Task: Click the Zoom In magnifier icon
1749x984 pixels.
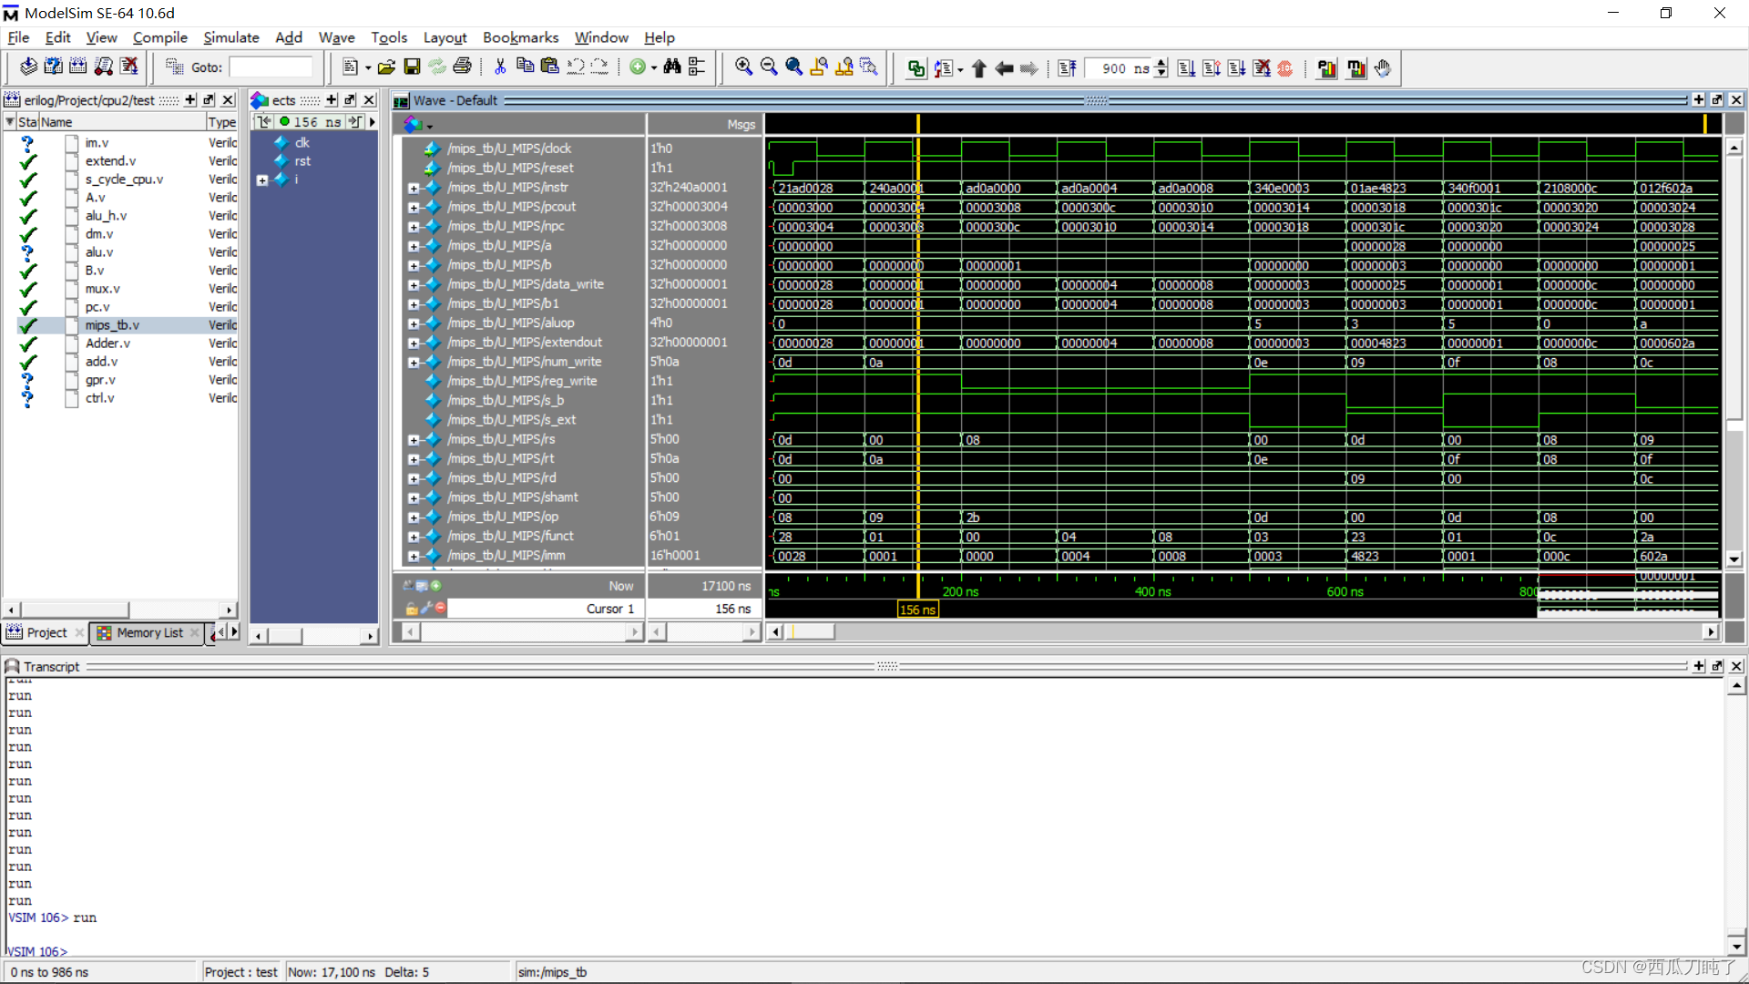Action: 743,67
